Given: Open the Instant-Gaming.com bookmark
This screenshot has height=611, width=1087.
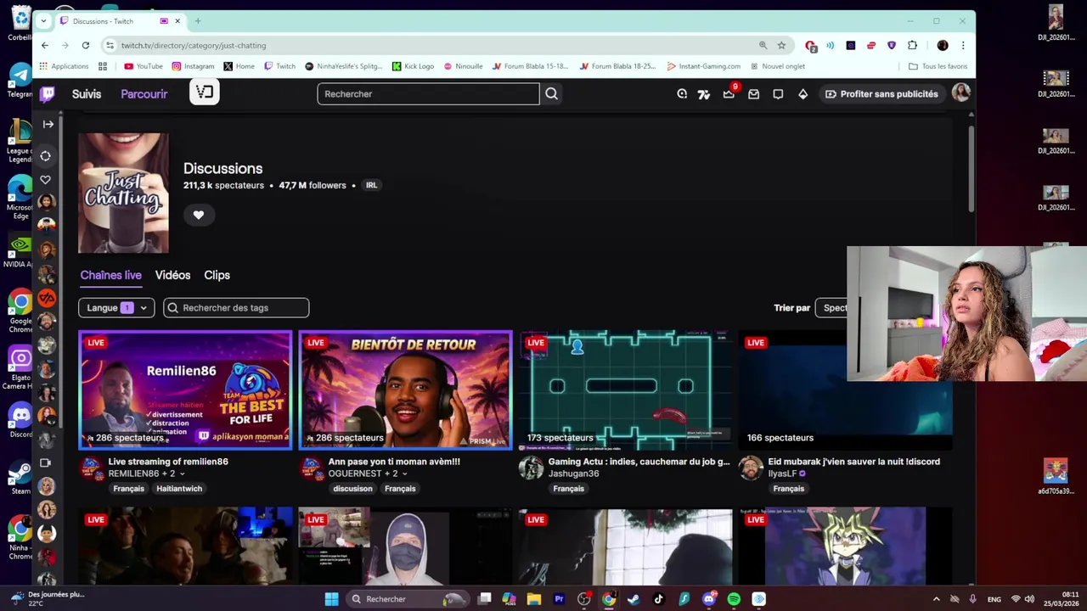Looking at the screenshot, I should pyautogui.click(x=703, y=66).
